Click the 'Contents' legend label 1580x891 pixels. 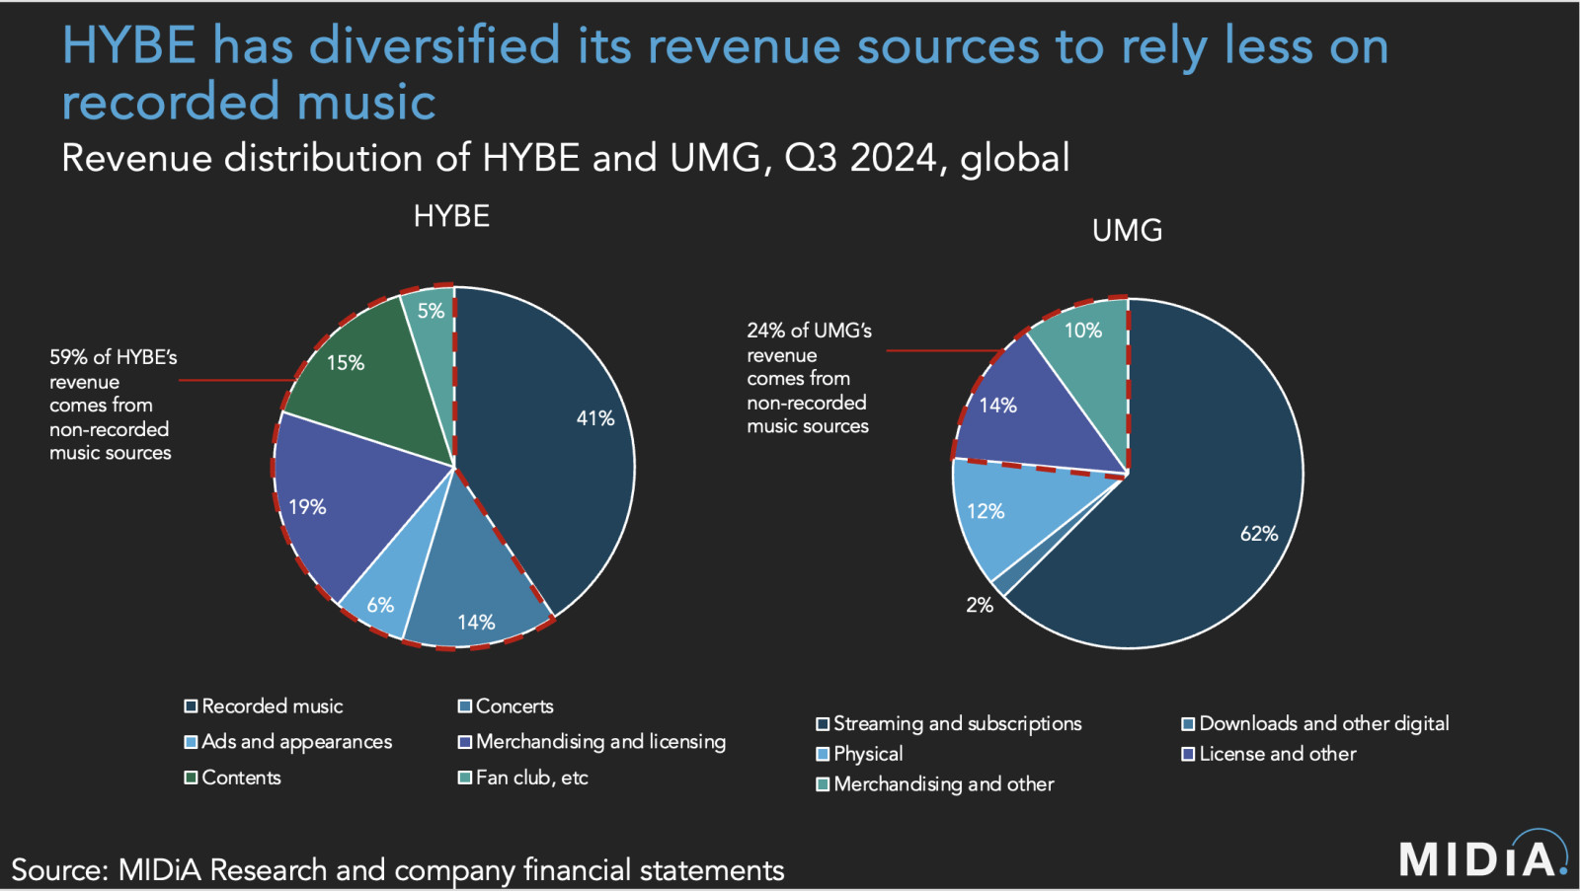tap(241, 778)
